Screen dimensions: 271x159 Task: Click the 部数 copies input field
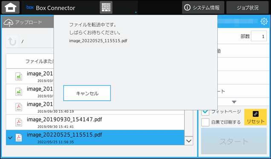click(259, 36)
